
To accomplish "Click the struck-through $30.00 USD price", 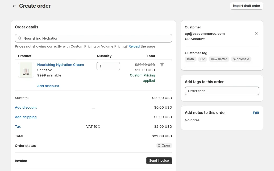I will (145, 65).
